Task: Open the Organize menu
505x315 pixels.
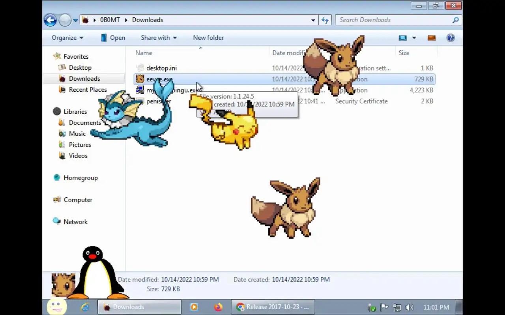Action: pyautogui.click(x=67, y=38)
